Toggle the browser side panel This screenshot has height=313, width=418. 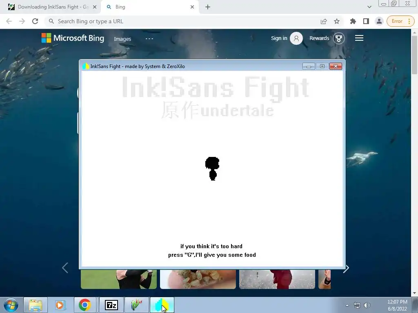pyautogui.click(x=366, y=21)
